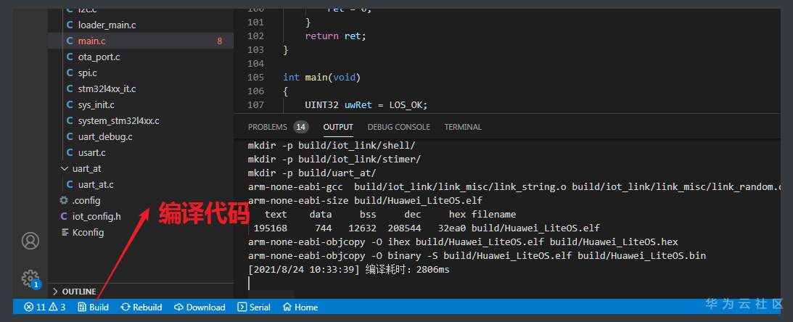Click line number 105 in the editor
793x322 pixels.
[255, 78]
